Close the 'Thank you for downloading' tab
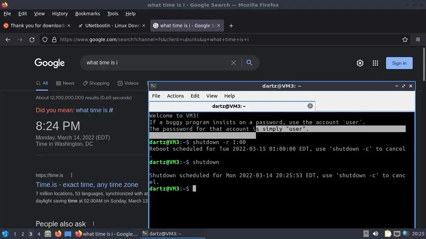426x239 pixels. tap(69, 26)
